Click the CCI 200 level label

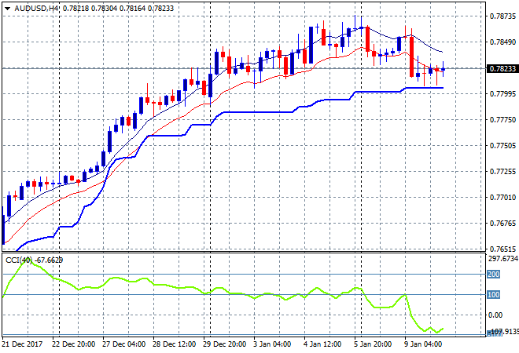[x=493, y=274]
